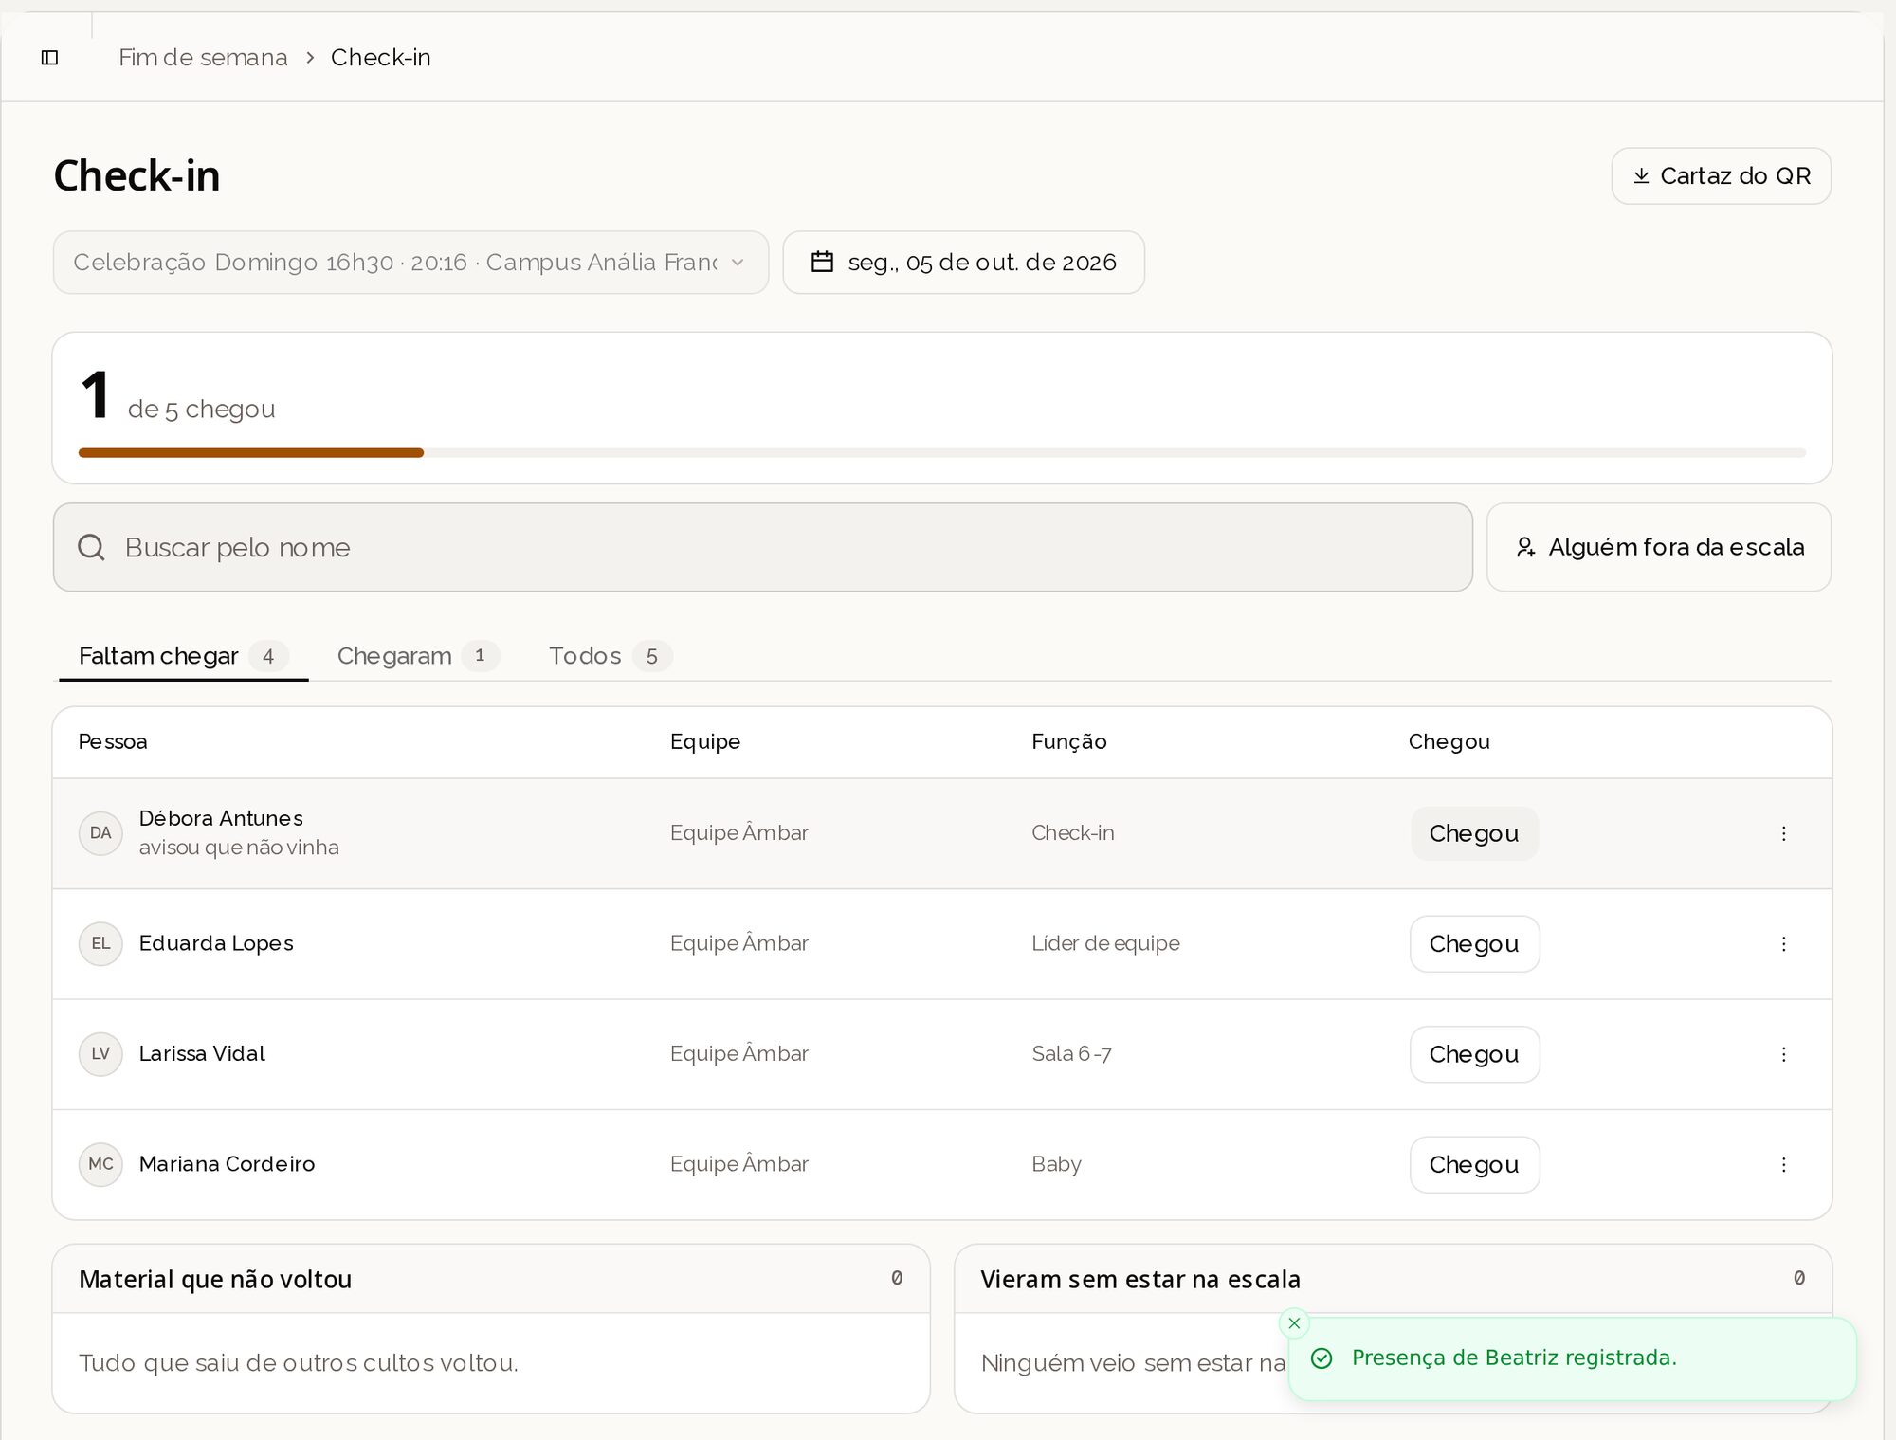Open the Celebração Domingo service dropdown
Viewport: 1896px width, 1440px height.
pyautogui.click(x=410, y=263)
